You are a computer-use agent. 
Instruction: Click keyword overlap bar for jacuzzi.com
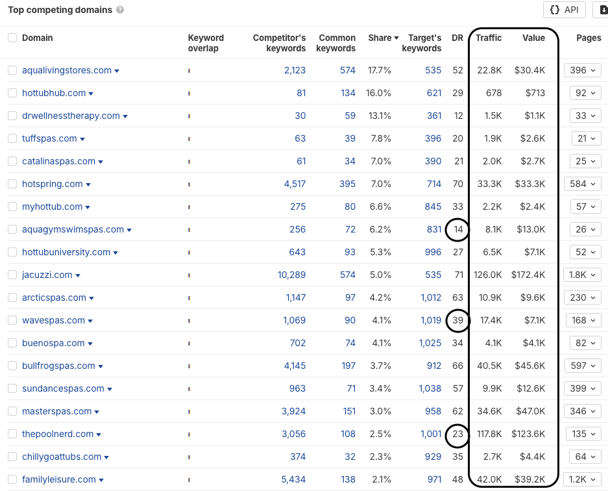[x=189, y=275]
